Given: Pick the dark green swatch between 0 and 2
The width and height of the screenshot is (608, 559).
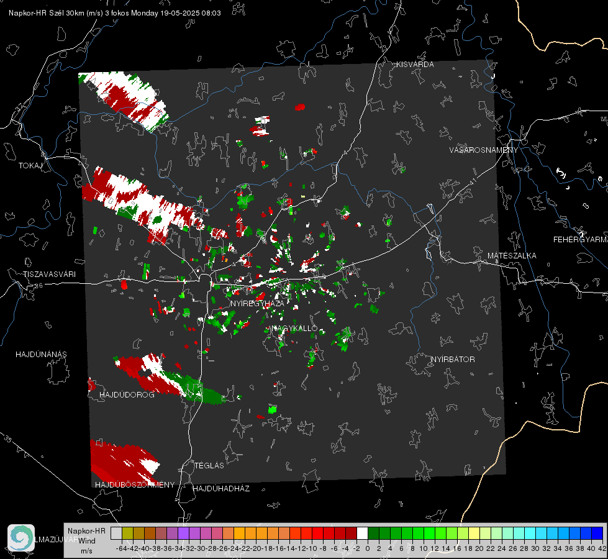Looking at the screenshot, I should (373, 533).
